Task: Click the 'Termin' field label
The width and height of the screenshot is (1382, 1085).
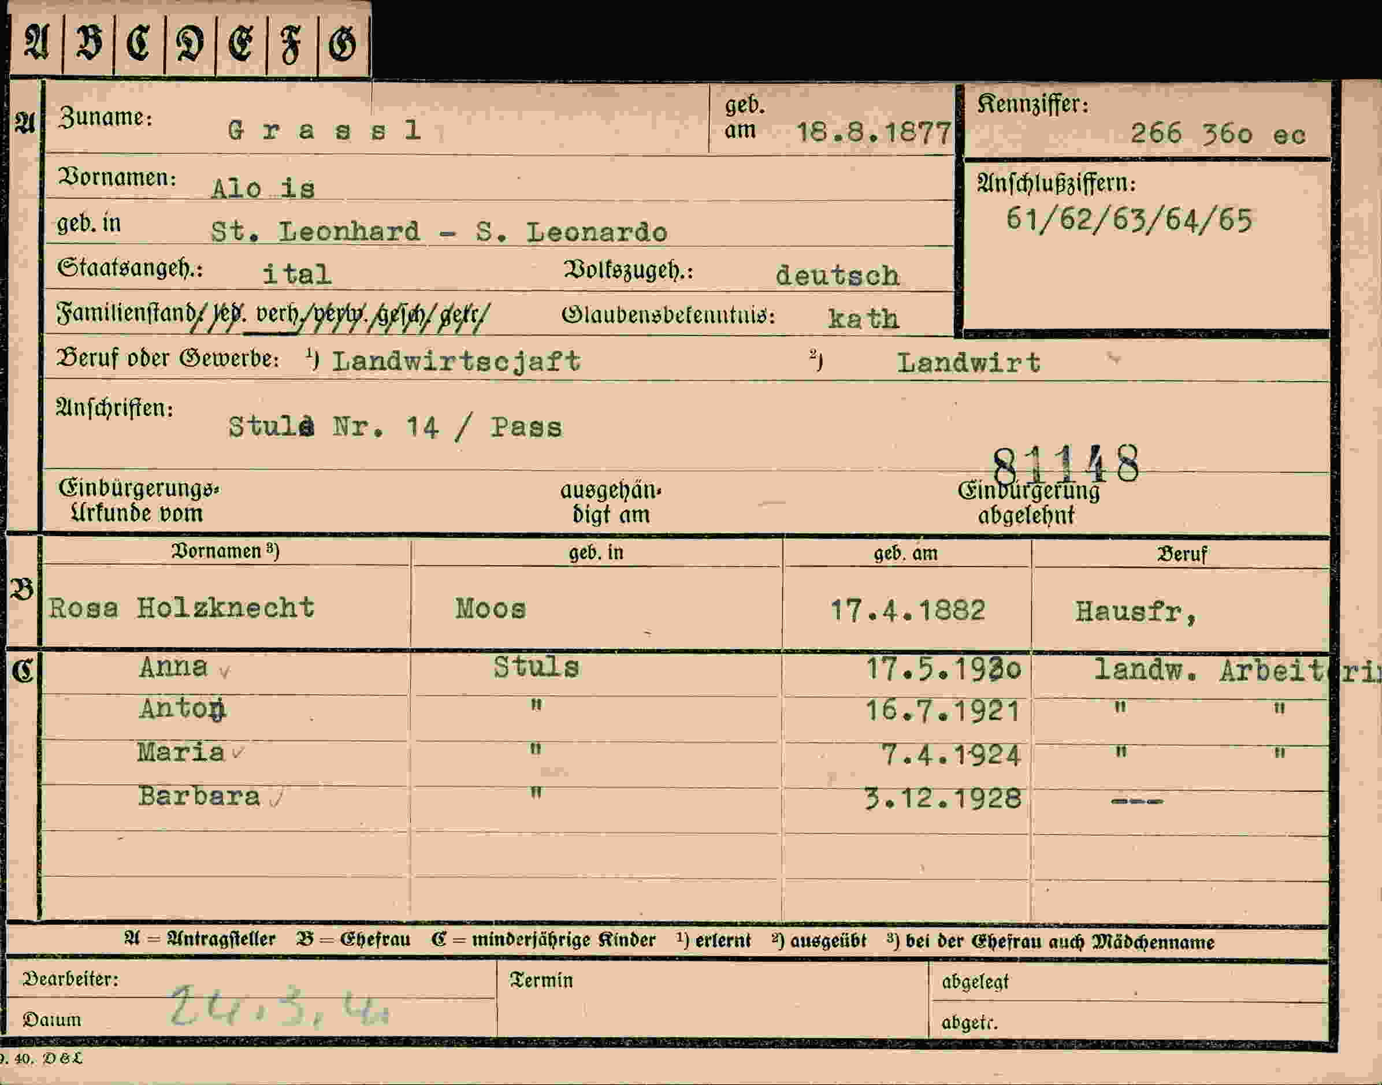Action: (x=541, y=980)
